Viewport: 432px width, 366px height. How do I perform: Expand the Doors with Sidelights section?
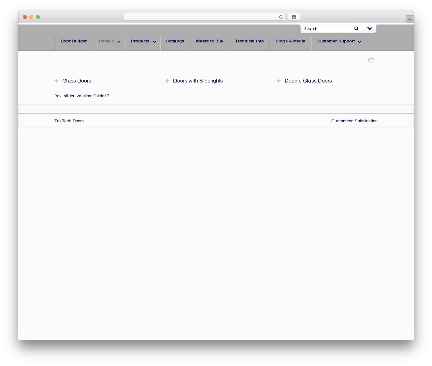tap(198, 81)
